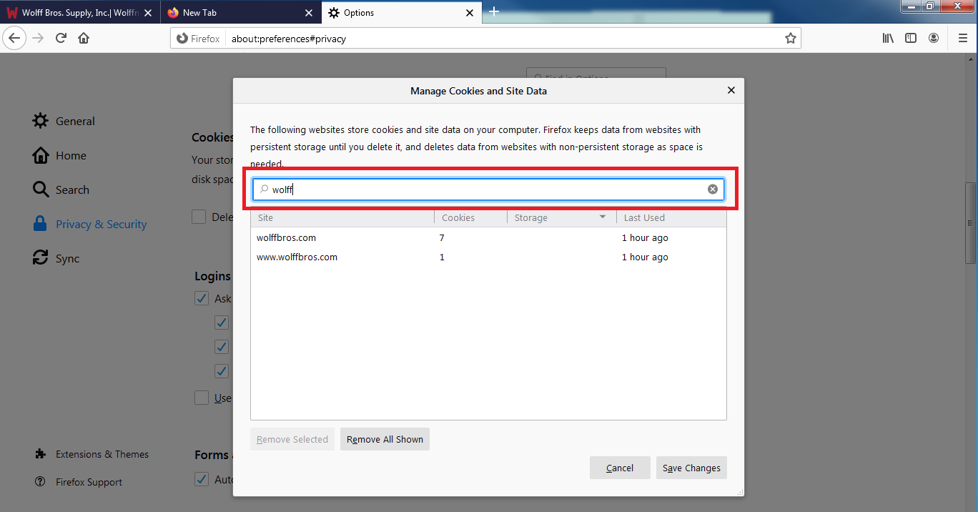Close the New Tab tab
This screenshot has width=978, height=512.
tap(309, 13)
